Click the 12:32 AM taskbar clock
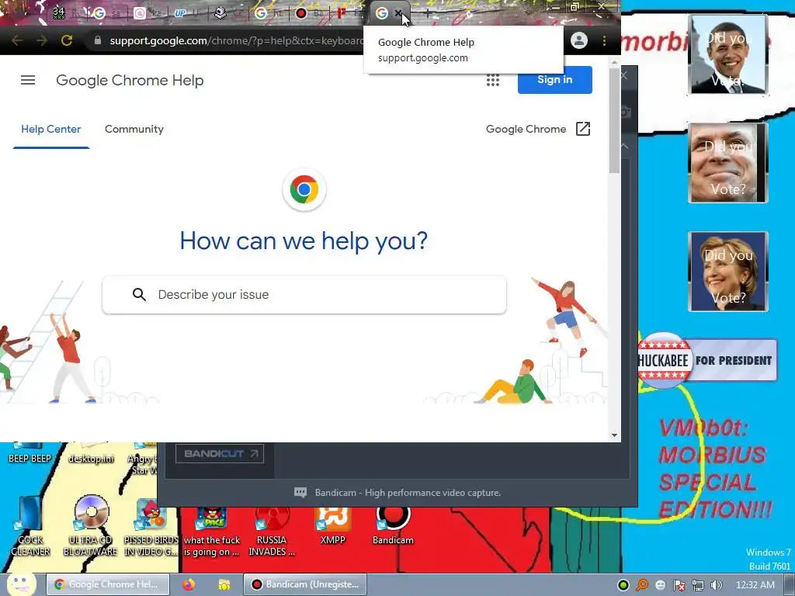This screenshot has width=795, height=596. tap(755, 585)
